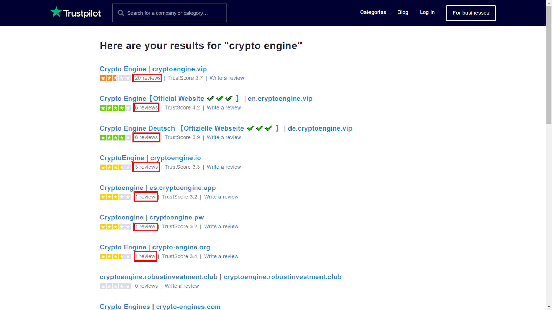This screenshot has width=552, height=310.
Task: Open Crypto Engine | crypto-engine.org result
Action: coord(155,247)
